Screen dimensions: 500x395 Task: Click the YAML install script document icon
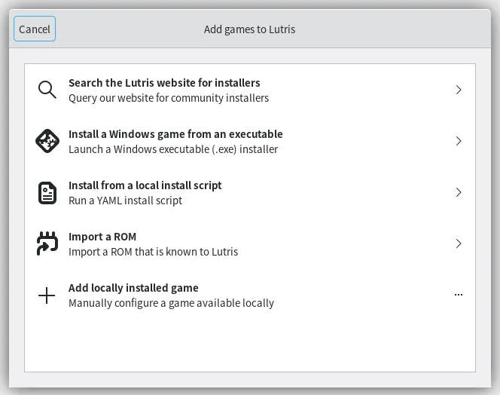pos(47,192)
